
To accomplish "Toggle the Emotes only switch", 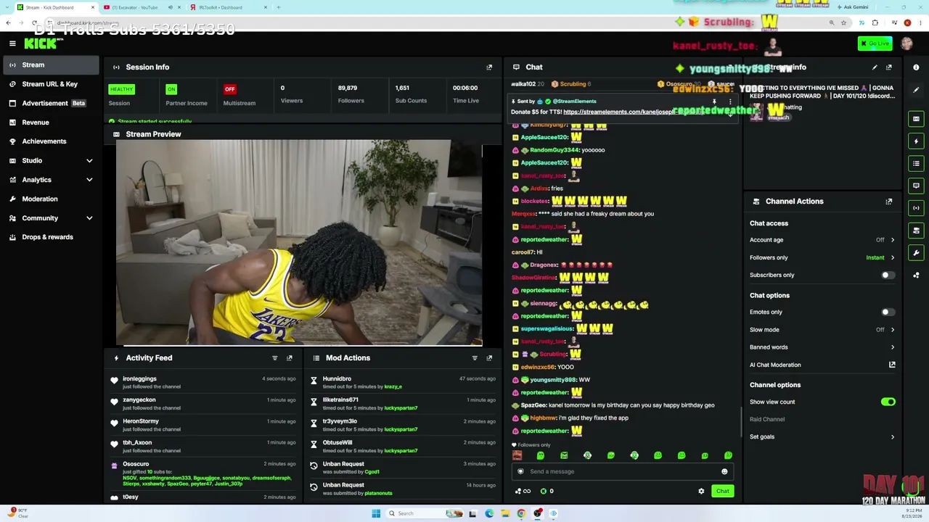I will click(x=888, y=312).
